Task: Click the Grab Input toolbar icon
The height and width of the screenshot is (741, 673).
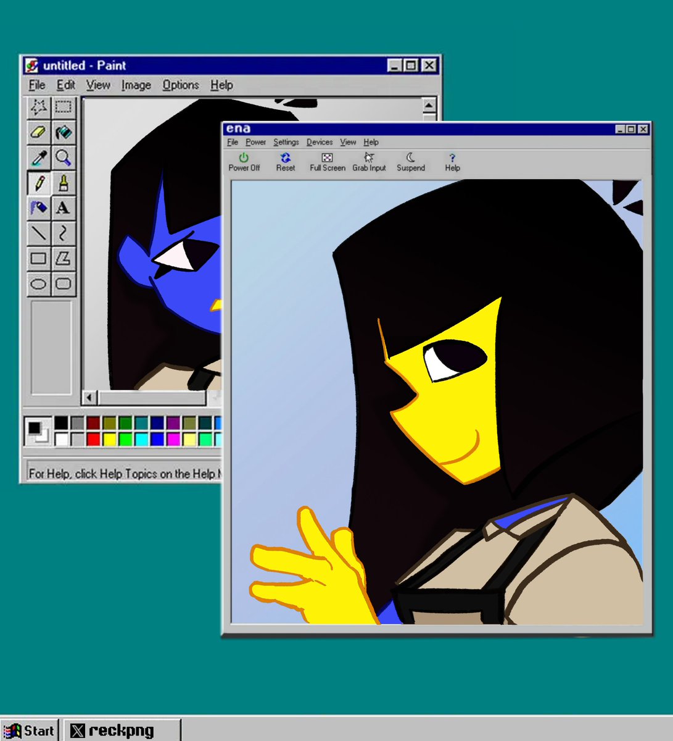Action: pos(369,162)
